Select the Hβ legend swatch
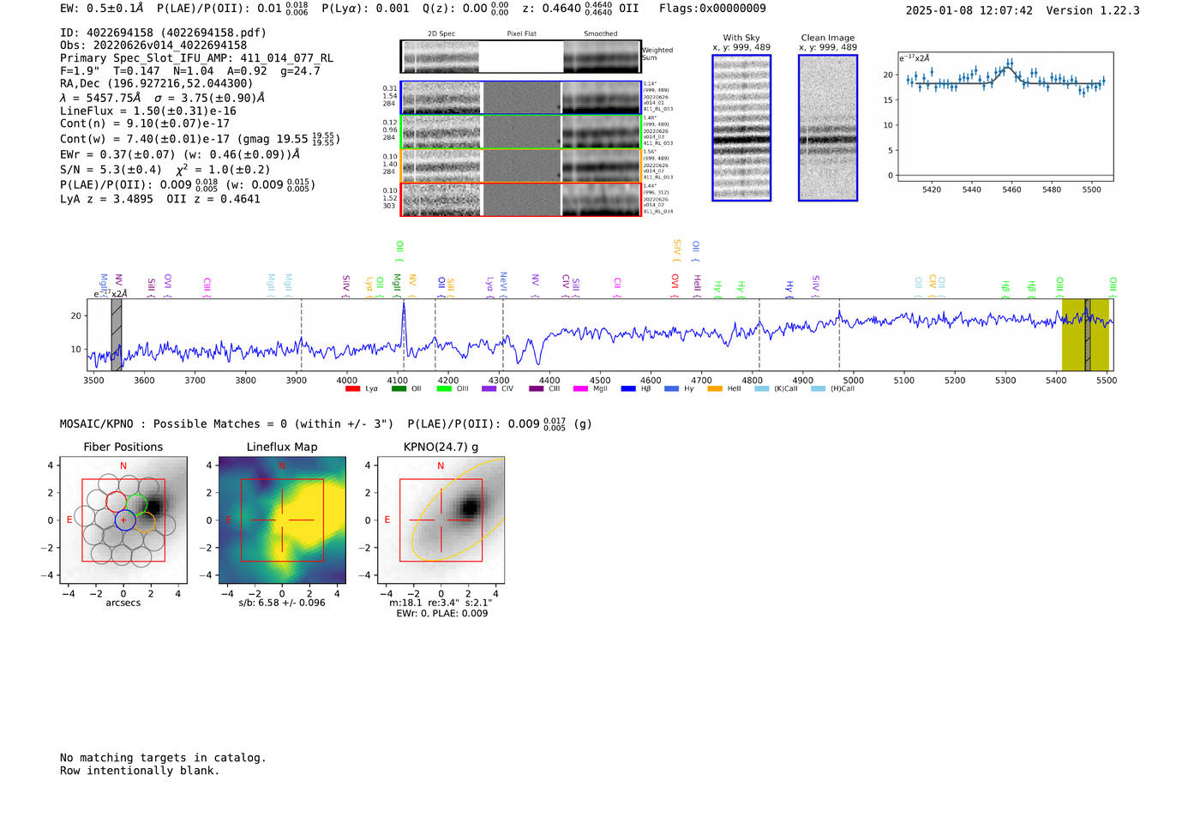 (628, 389)
